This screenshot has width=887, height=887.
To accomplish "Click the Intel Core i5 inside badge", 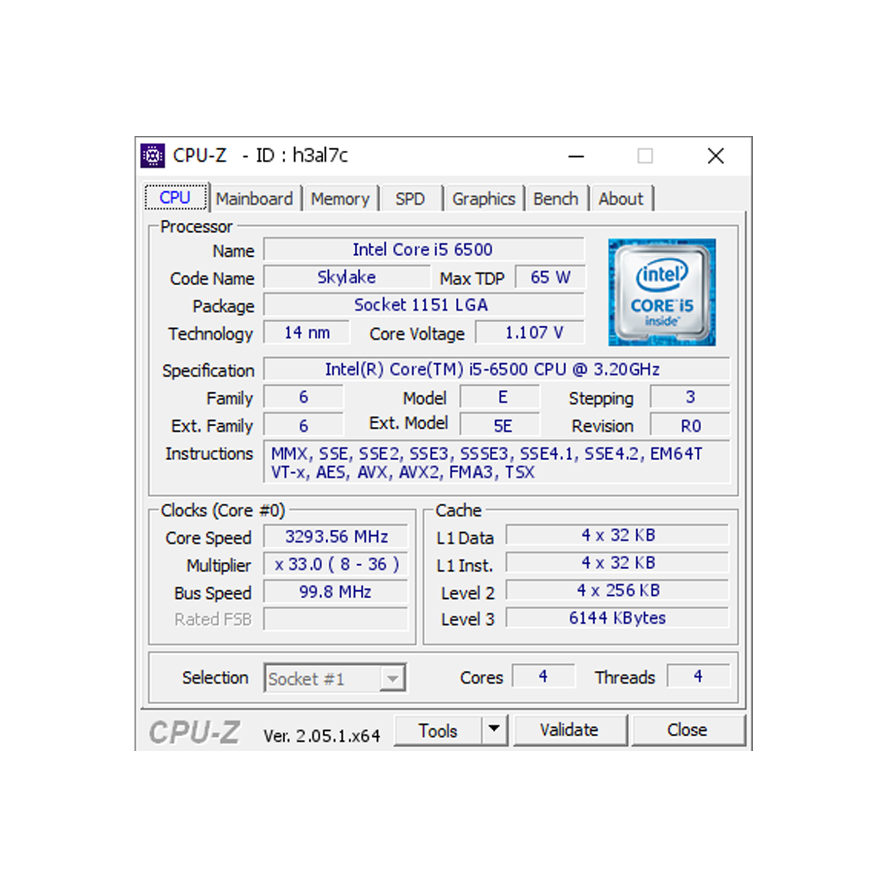I will pyautogui.click(x=661, y=292).
